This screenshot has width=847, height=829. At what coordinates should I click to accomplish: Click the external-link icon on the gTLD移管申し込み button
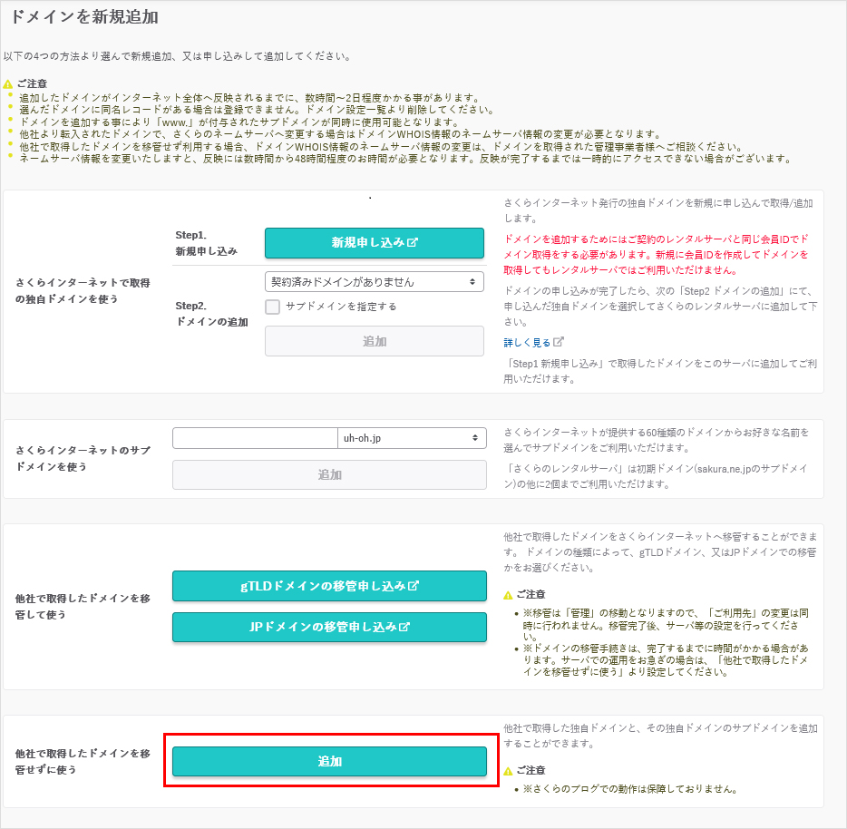414,586
